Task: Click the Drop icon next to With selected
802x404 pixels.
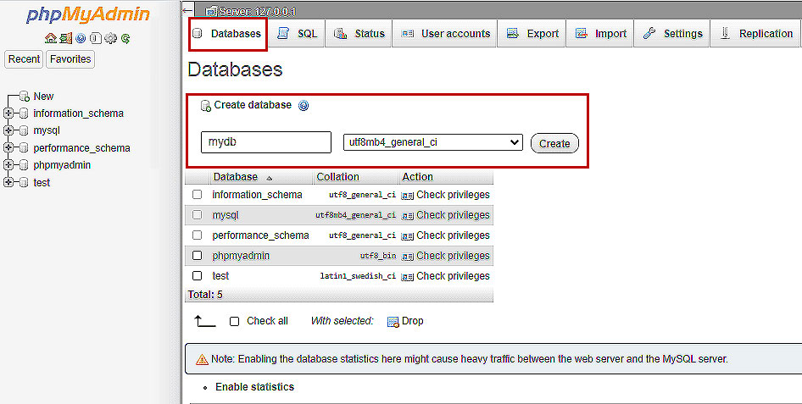Action: click(x=393, y=321)
